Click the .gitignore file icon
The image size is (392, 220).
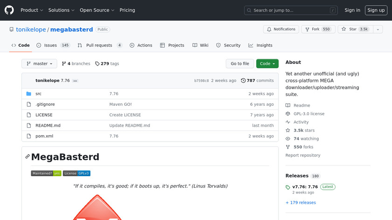pyautogui.click(x=29, y=104)
